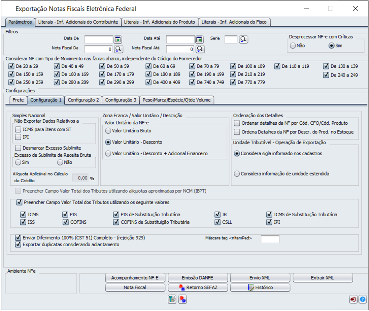
Task: Select Considera sigla informado nos cadastros
Action: coord(237,153)
